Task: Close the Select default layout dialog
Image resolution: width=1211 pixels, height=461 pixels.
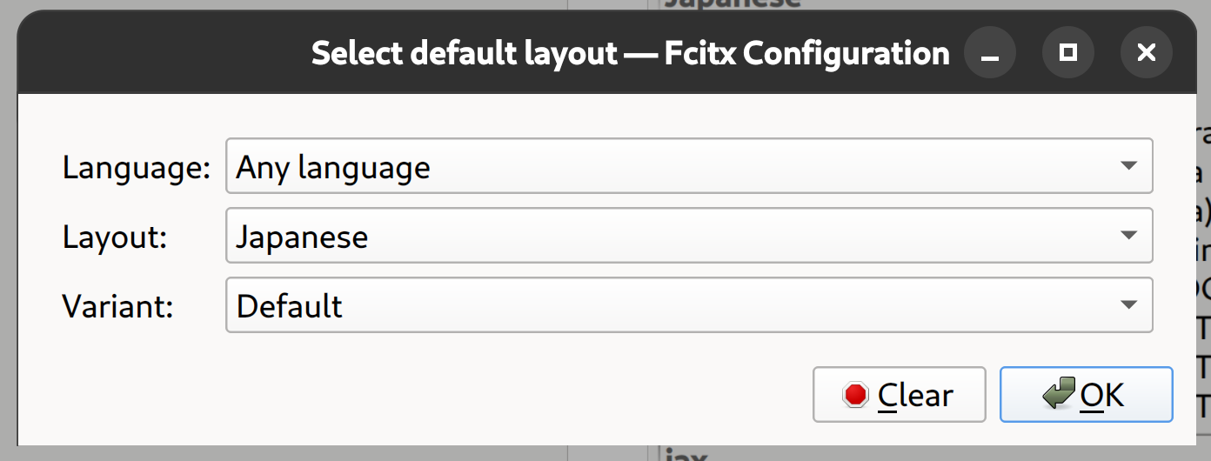Action: [1146, 54]
